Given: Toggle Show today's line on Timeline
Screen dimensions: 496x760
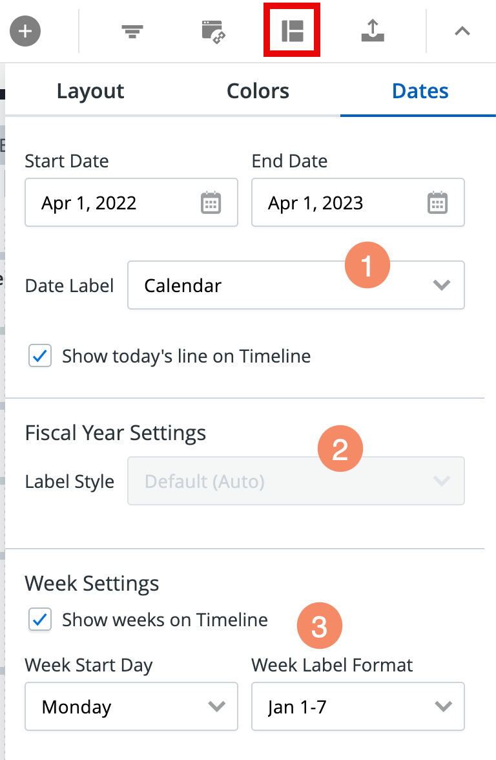Looking at the screenshot, I should (40, 356).
